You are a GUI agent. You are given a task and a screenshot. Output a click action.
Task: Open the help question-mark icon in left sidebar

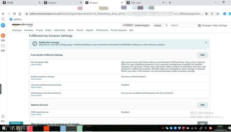click(3, 116)
